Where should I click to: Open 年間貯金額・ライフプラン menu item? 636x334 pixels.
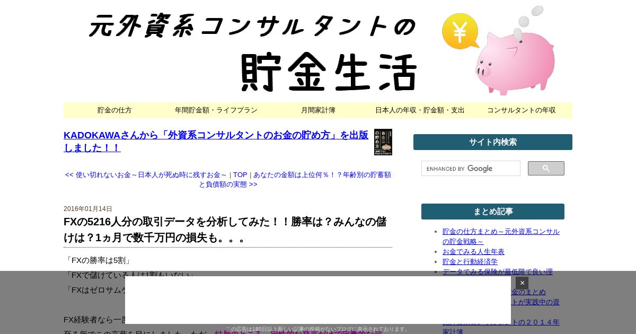[x=216, y=110]
